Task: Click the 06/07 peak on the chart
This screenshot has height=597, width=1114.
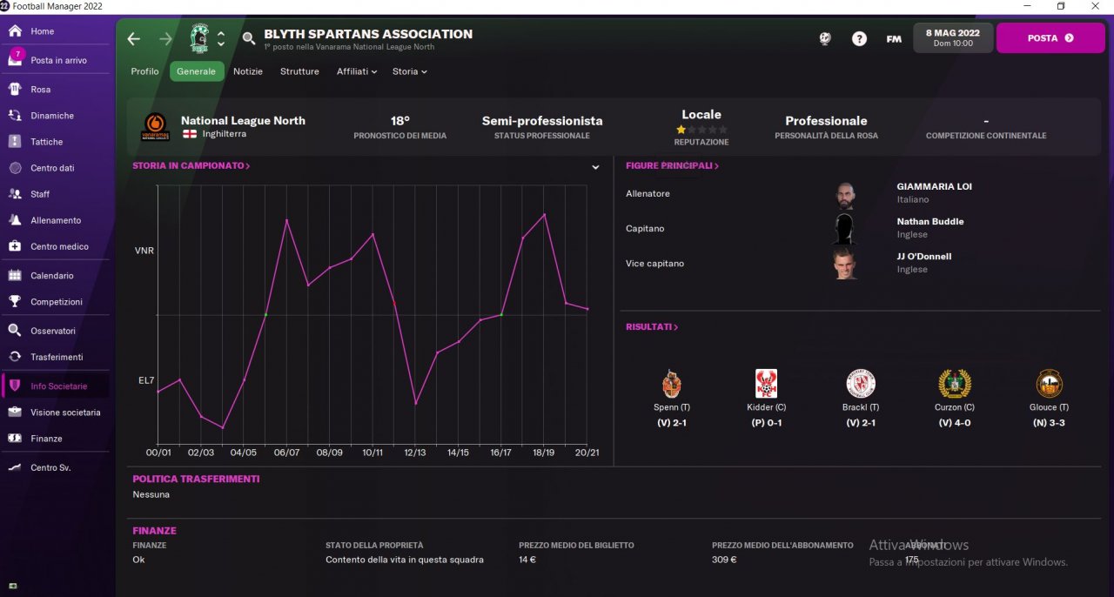Action: (286, 220)
